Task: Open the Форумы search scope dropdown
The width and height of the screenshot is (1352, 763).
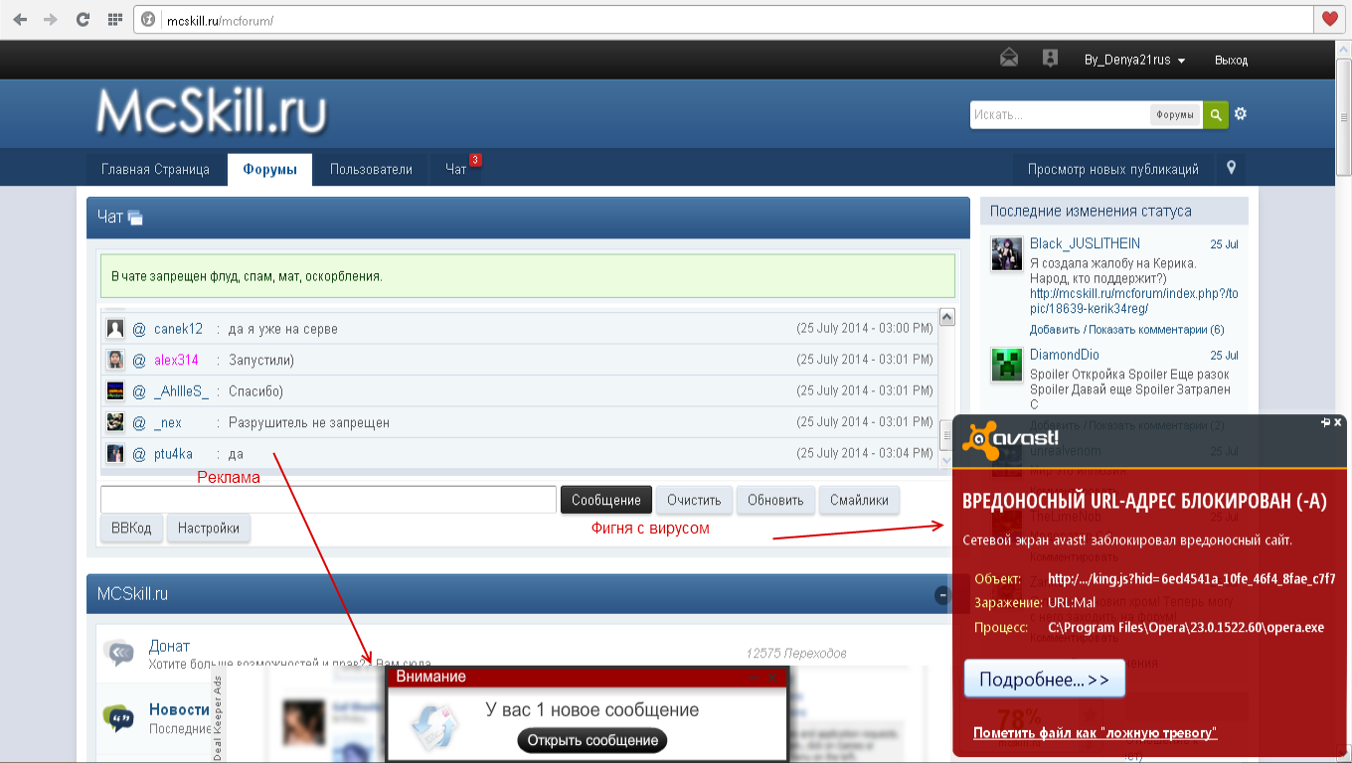Action: coord(1175,114)
